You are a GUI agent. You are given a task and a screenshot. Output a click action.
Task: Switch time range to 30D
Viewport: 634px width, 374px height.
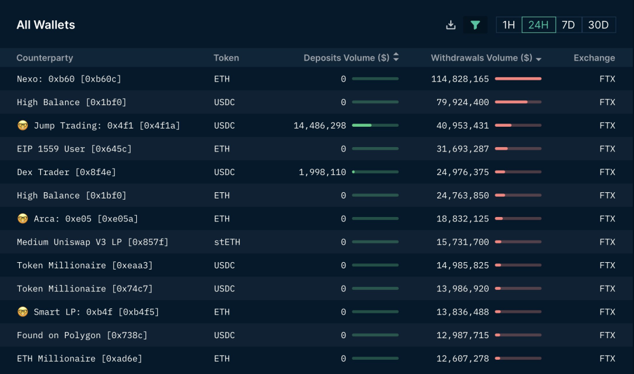click(x=599, y=25)
